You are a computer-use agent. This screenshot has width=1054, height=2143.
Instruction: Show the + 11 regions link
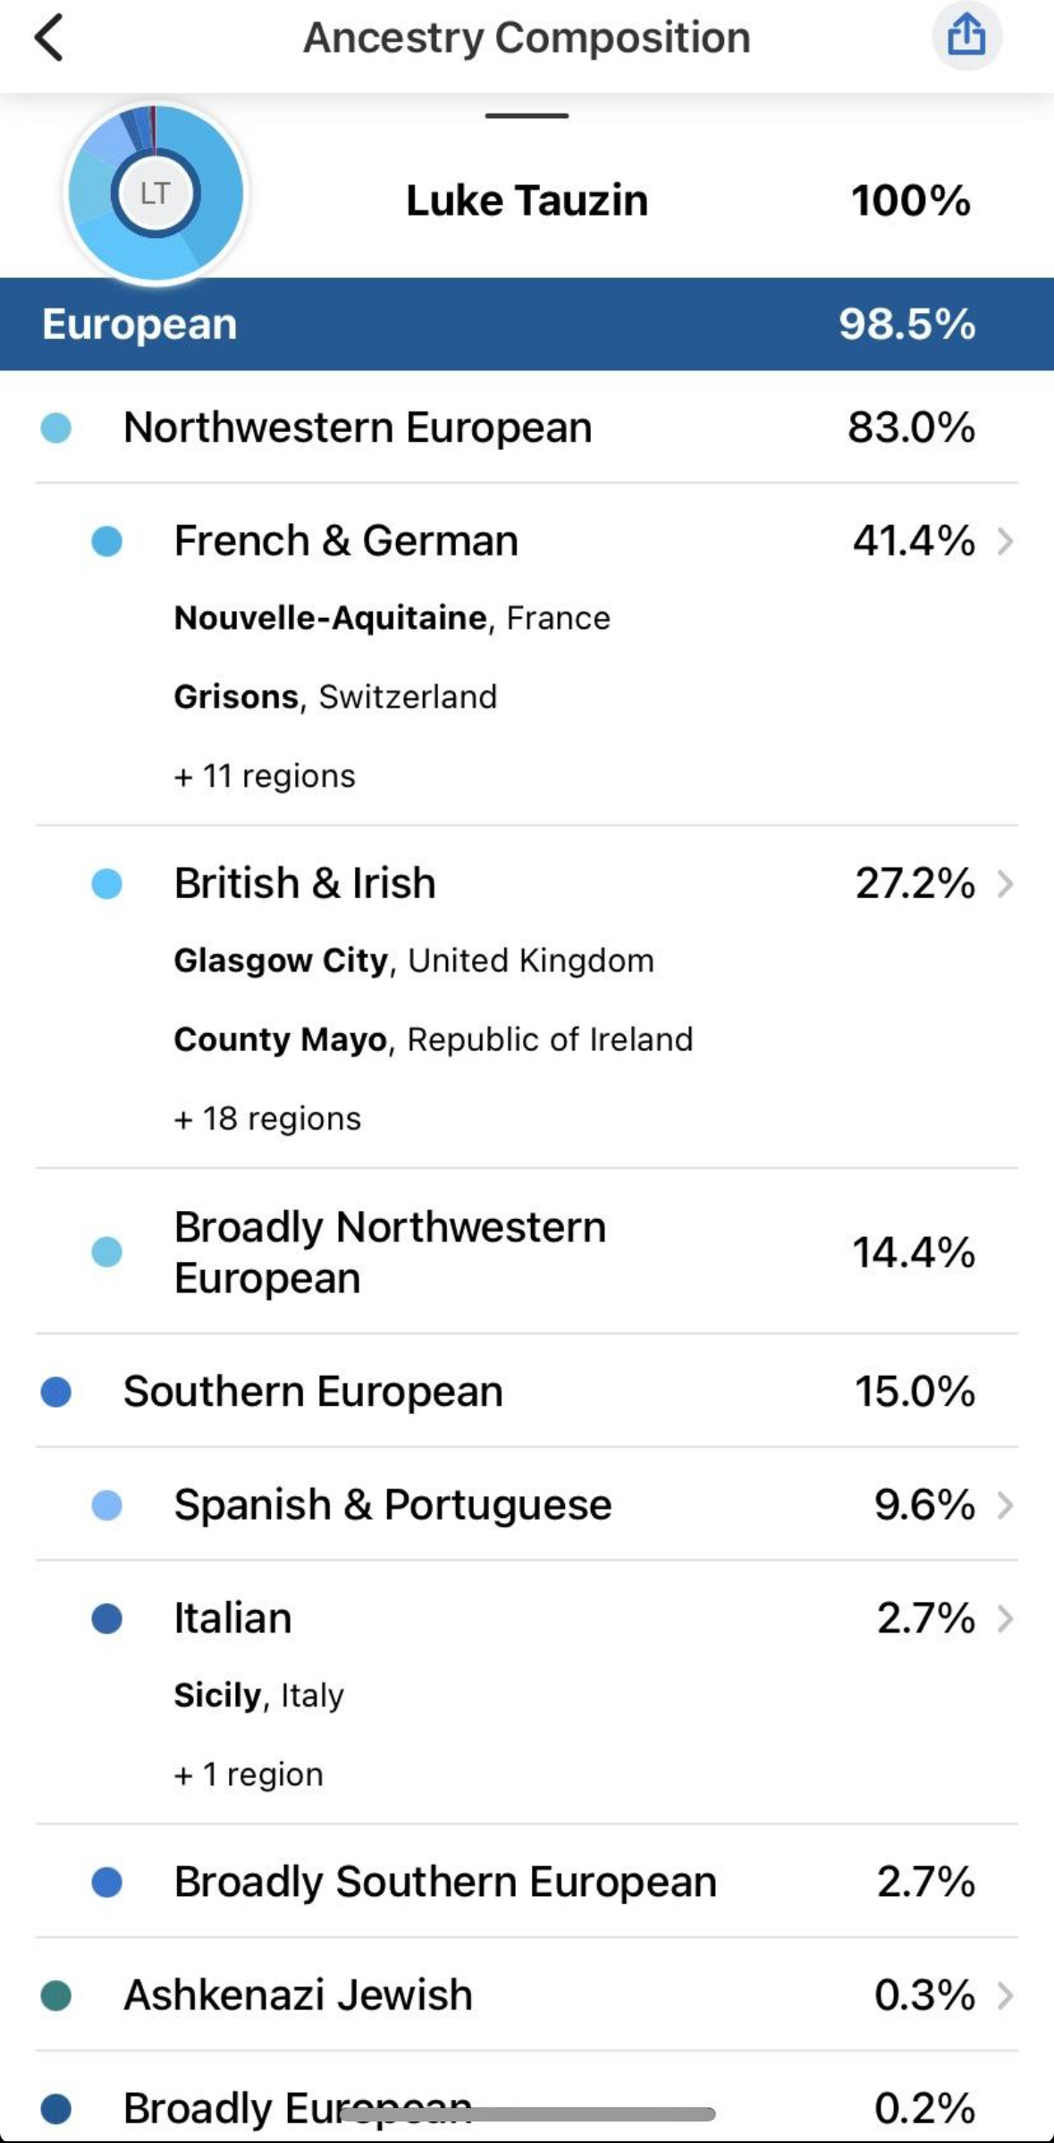click(265, 776)
